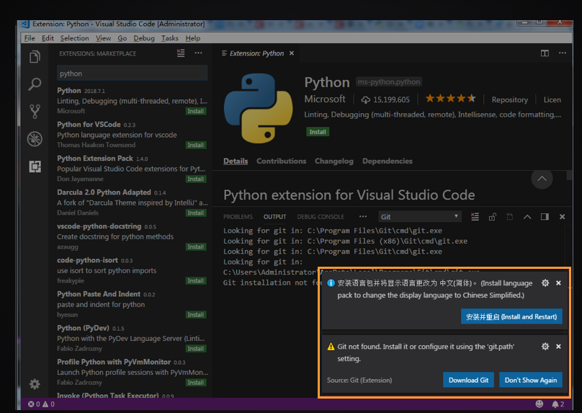Open the Debug view in activity bar
The height and width of the screenshot is (413, 582).
click(x=35, y=139)
